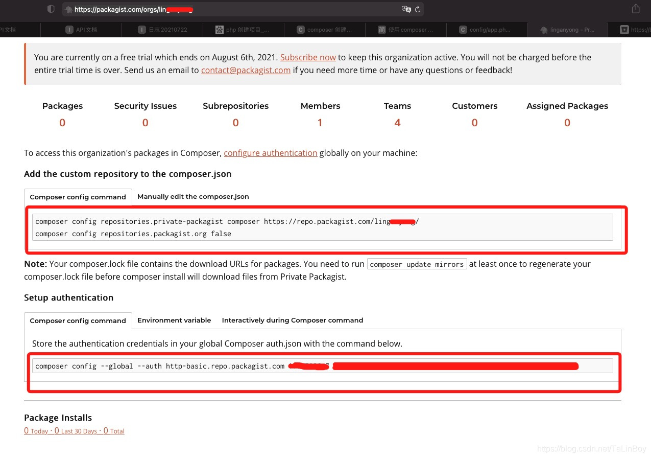This screenshot has width=651, height=458.
Task: Click the 'Setup authentication' heading
Action: [x=68, y=297]
